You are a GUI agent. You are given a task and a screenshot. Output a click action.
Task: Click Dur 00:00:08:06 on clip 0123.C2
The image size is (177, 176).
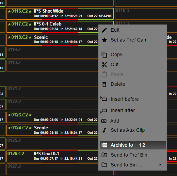[x=46, y=120]
